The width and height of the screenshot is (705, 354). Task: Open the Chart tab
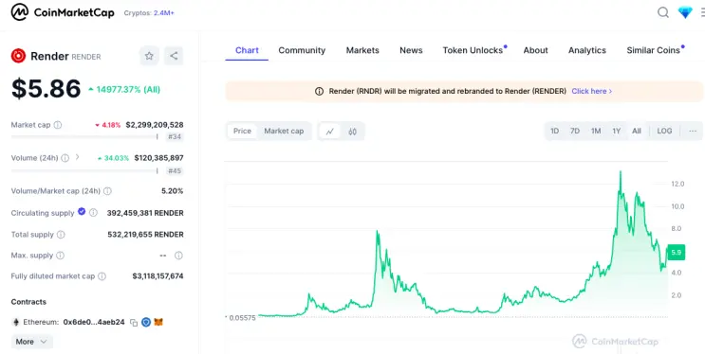pyautogui.click(x=247, y=50)
